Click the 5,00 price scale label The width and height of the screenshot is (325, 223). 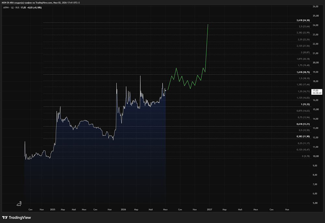315,203
